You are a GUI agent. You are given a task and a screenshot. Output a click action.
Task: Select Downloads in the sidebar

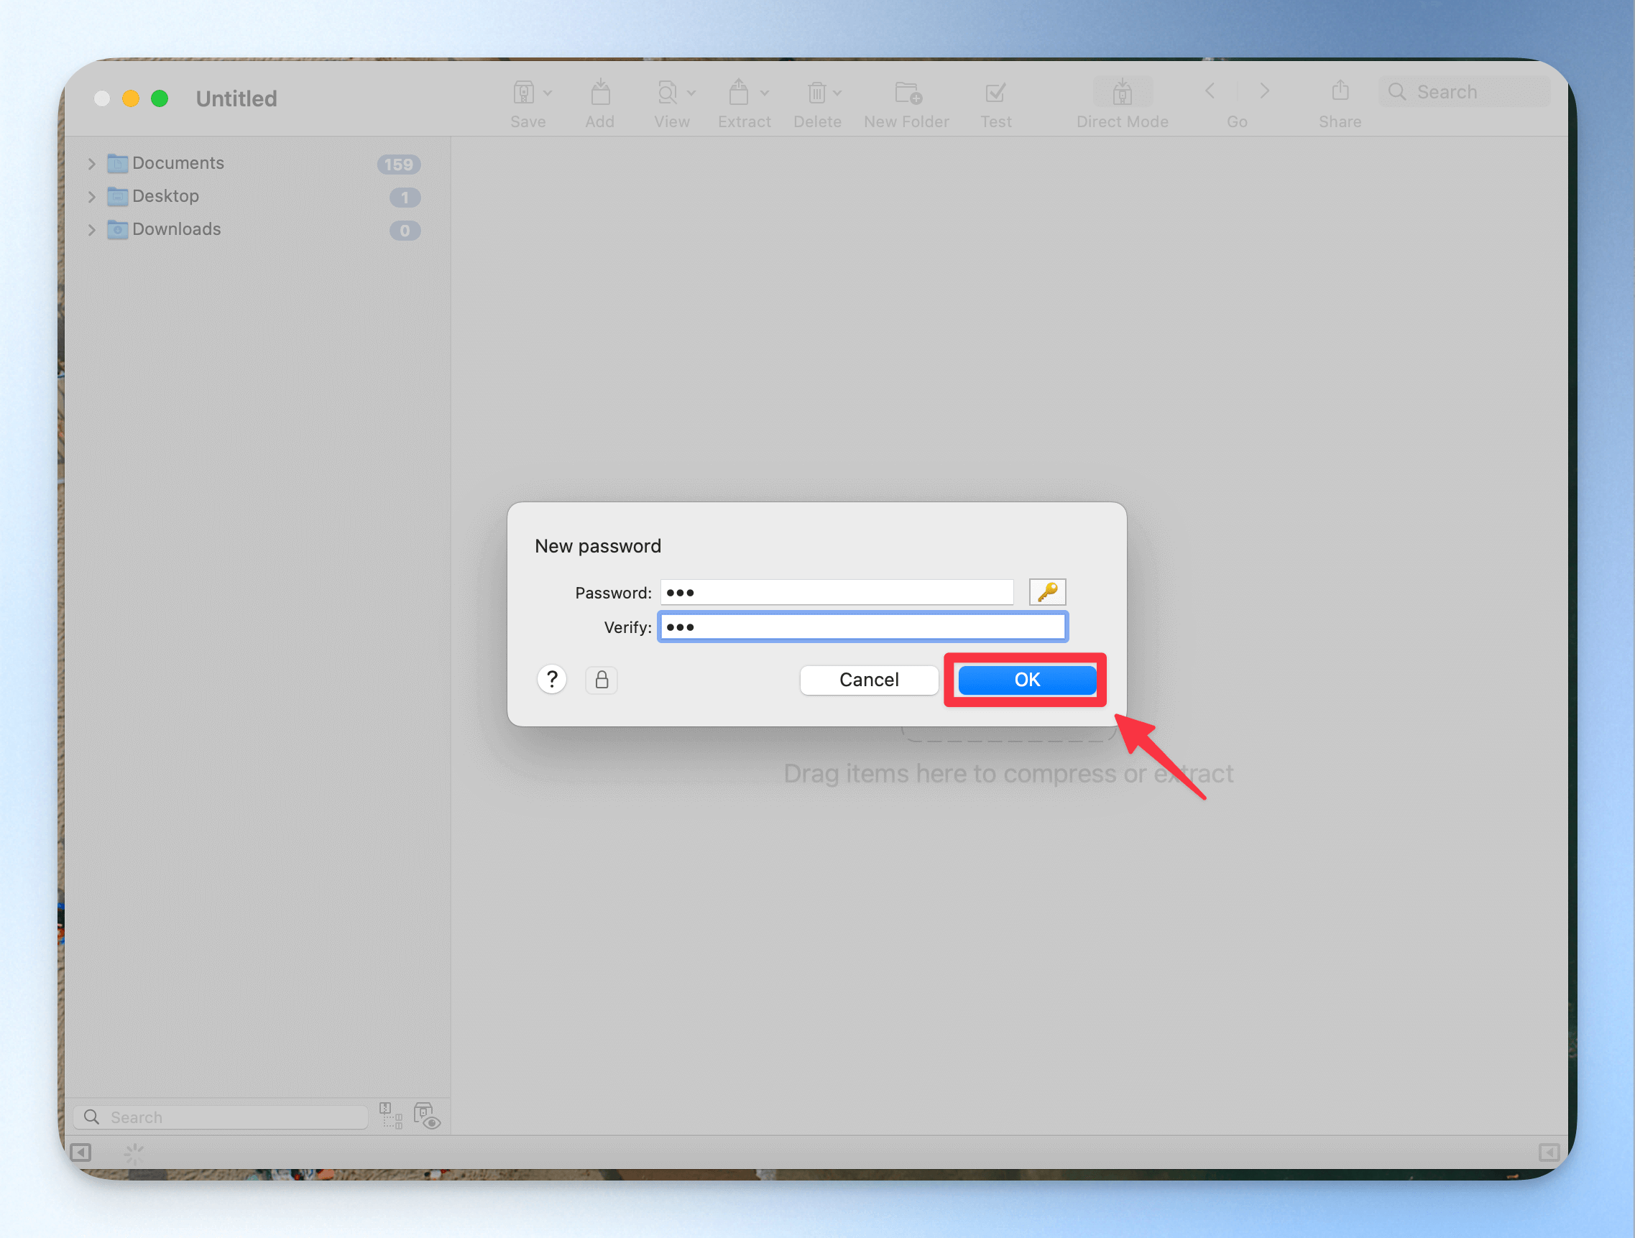click(177, 229)
